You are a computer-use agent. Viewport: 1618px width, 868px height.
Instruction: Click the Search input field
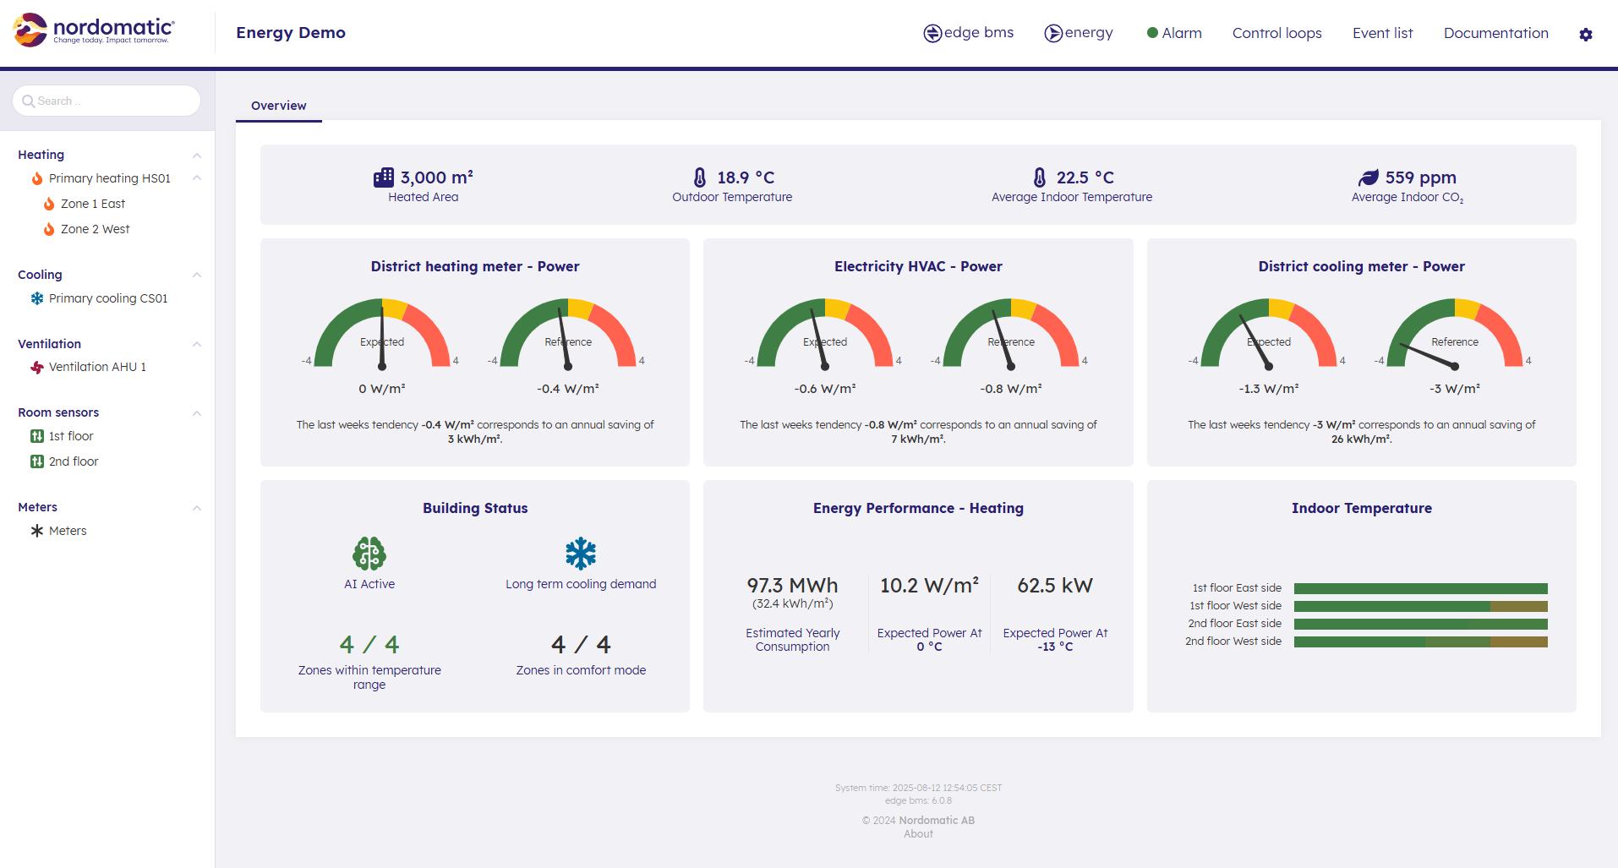107,101
